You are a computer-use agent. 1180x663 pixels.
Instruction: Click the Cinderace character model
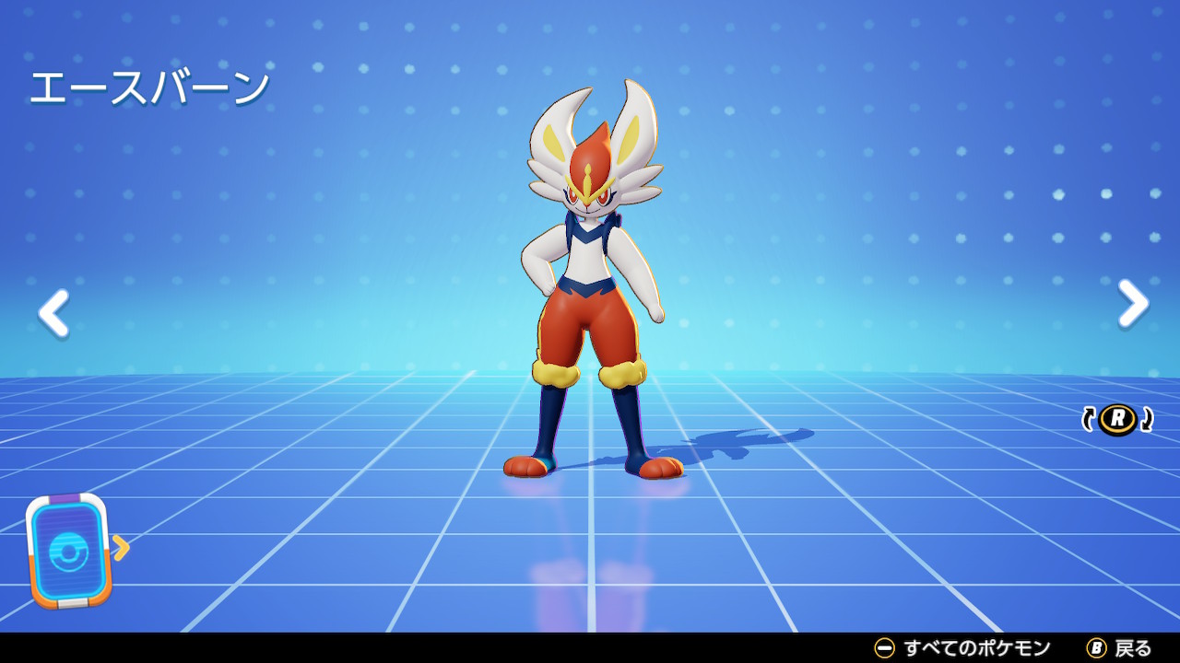click(x=594, y=279)
